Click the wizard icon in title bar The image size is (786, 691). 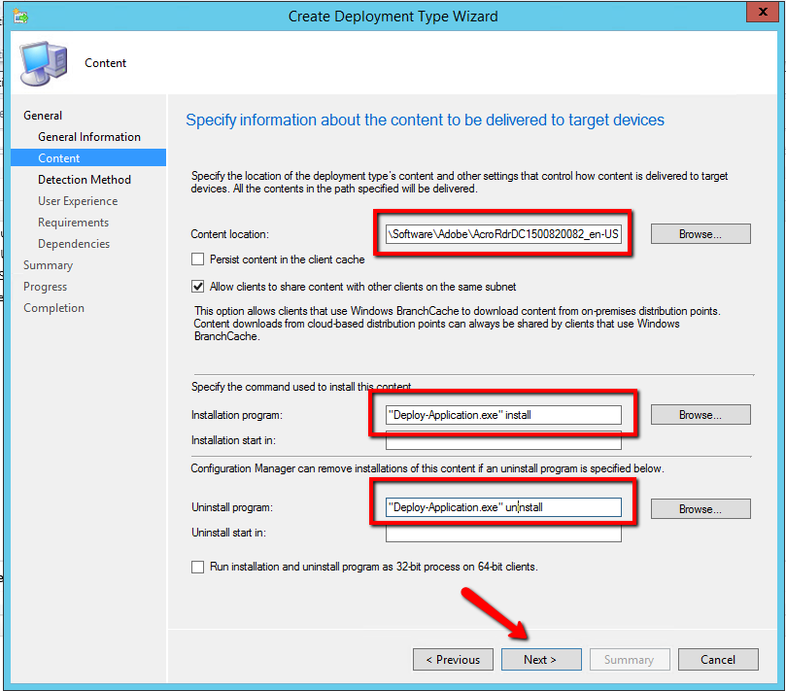tap(21, 16)
